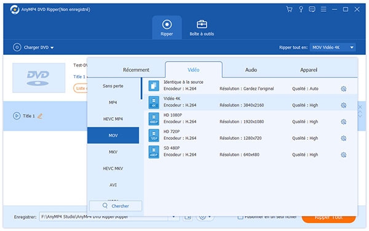369x231 pixels.
Task: Open settings gear for HD 1080P
Action: point(344,122)
